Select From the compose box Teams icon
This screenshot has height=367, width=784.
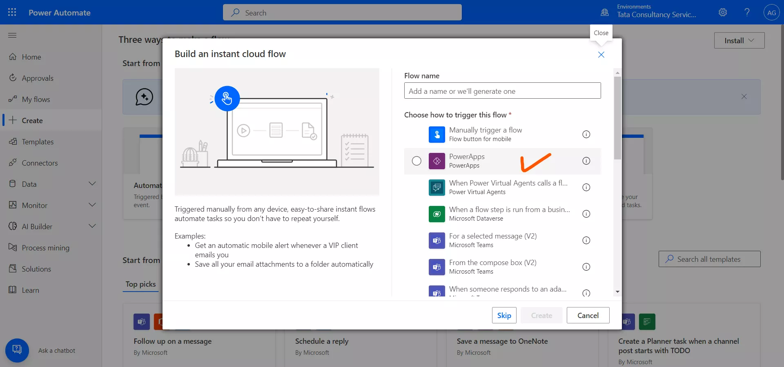tap(437, 267)
